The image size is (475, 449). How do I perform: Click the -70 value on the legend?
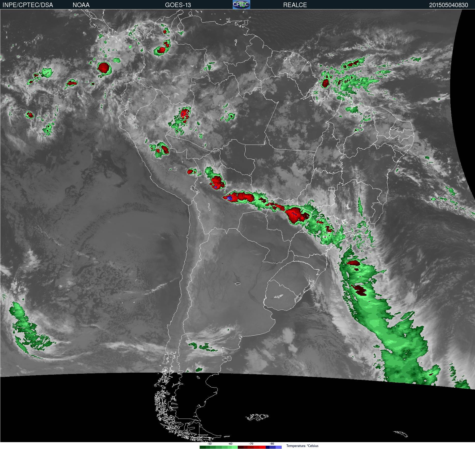click(251, 444)
